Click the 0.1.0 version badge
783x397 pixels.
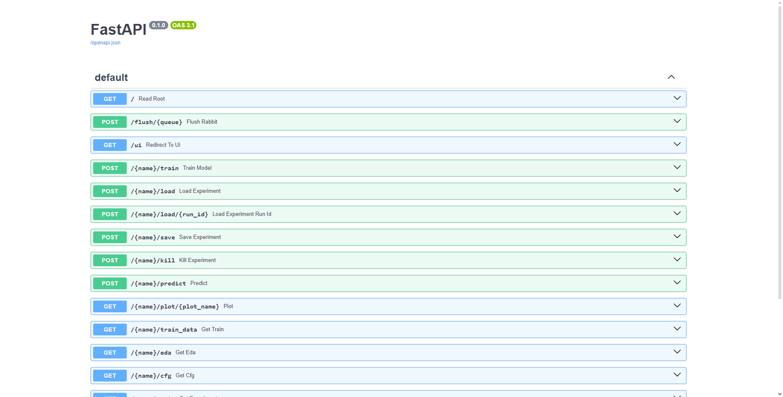pyautogui.click(x=159, y=25)
